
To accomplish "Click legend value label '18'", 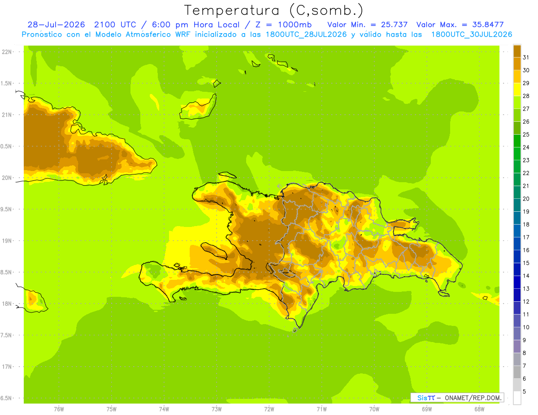I will click(x=526, y=224).
